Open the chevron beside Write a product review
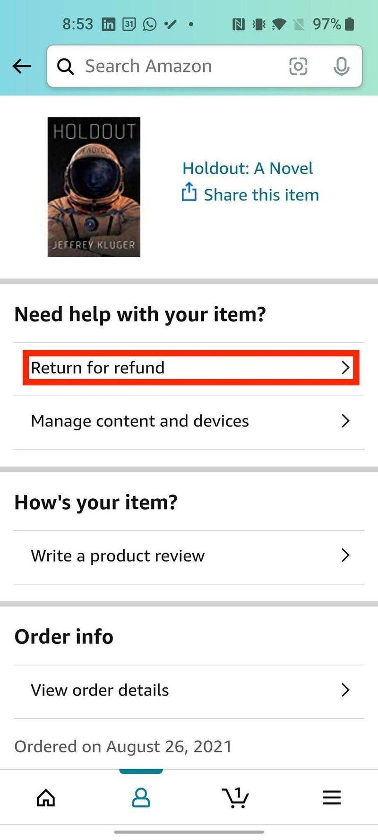378x840 pixels. click(x=345, y=555)
